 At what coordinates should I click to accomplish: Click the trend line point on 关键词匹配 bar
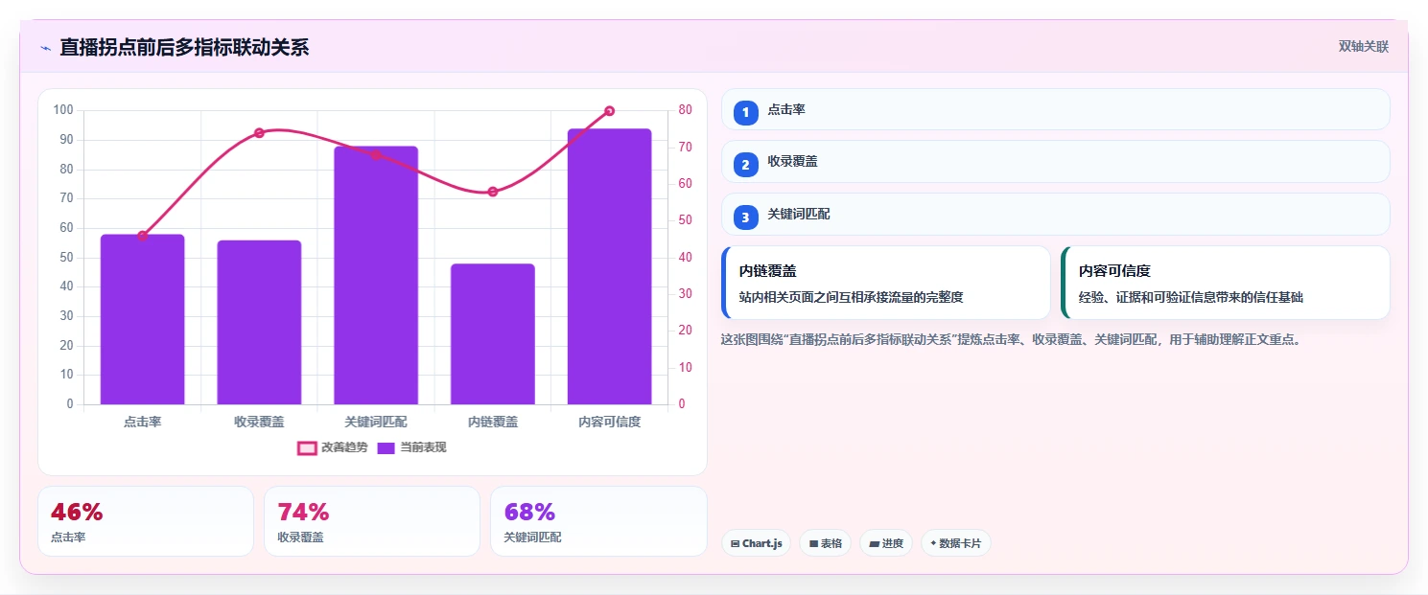click(376, 154)
